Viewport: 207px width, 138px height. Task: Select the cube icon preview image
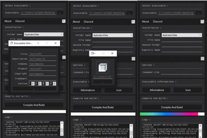coord(103,67)
